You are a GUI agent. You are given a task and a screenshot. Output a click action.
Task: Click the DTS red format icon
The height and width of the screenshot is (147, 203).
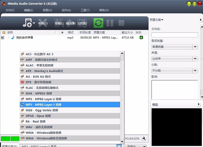pyautogui.click(x=22, y=82)
